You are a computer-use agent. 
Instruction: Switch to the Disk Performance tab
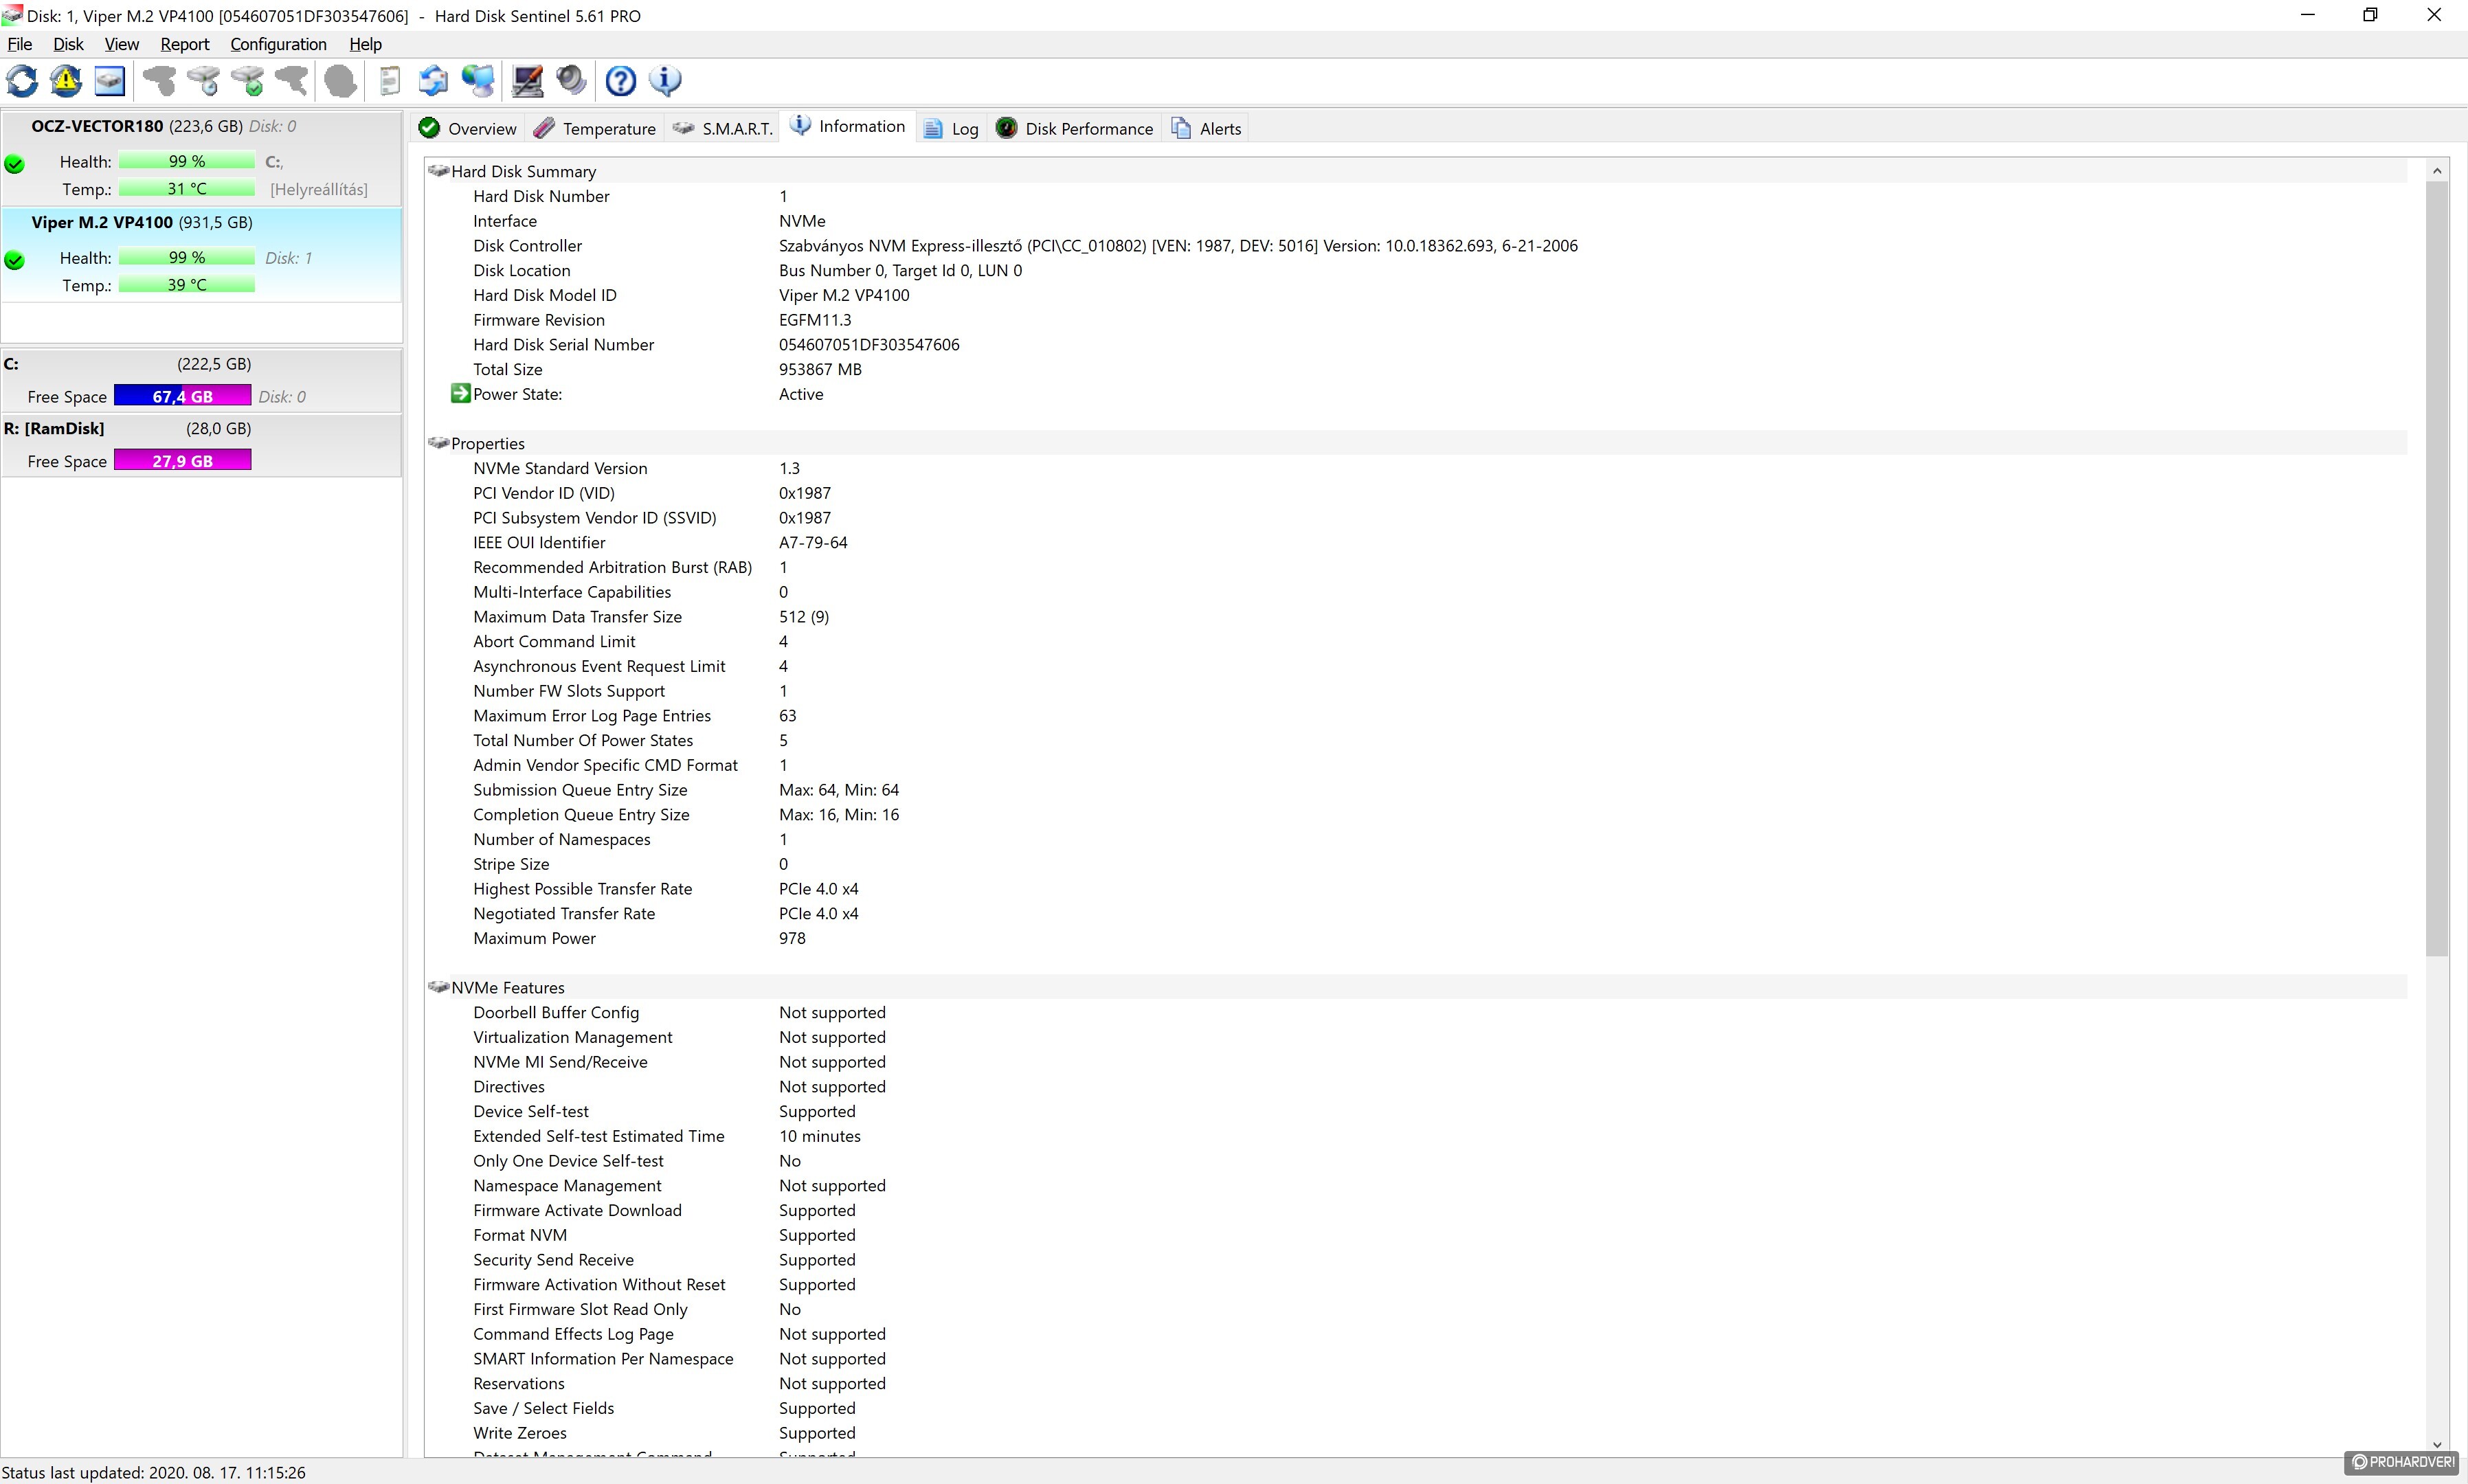click(1075, 128)
